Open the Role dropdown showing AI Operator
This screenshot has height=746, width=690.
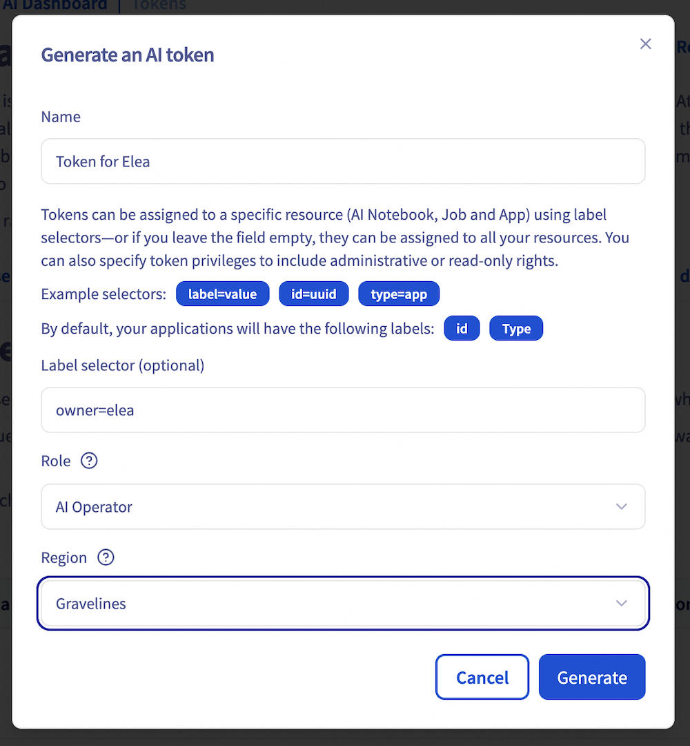coord(343,506)
